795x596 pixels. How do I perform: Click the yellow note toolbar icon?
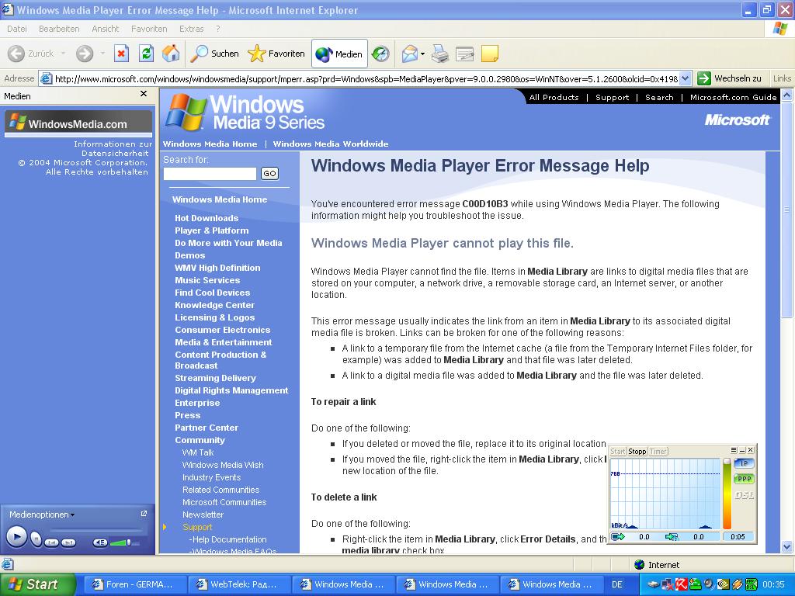point(489,54)
